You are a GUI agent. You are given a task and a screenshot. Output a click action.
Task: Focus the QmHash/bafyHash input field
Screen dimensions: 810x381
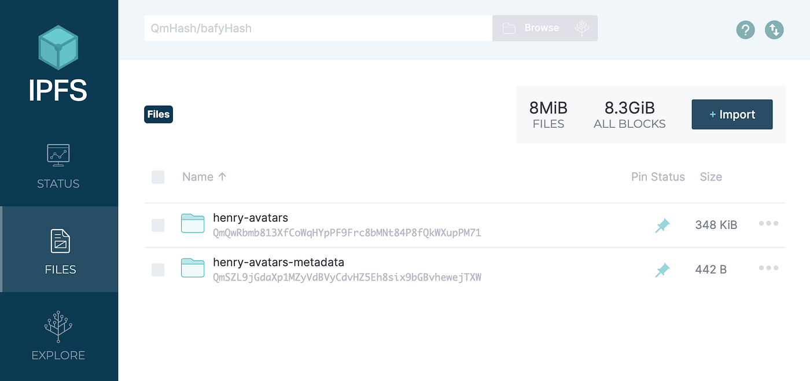[318, 28]
